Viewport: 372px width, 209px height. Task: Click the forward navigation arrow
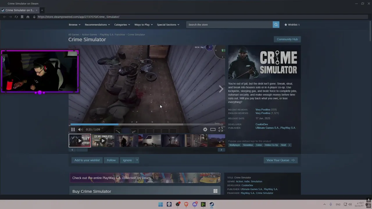click(10, 17)
